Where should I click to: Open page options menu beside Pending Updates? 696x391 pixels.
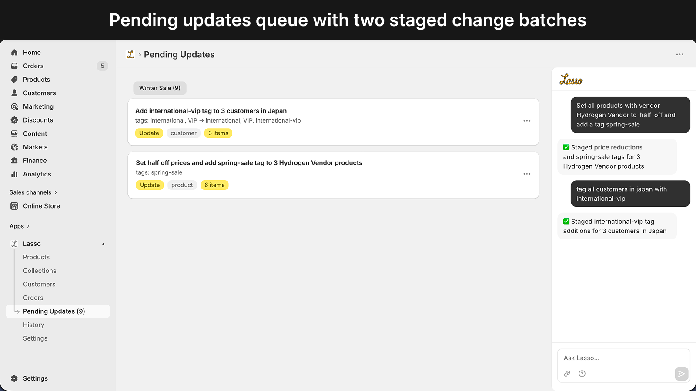coord(680,54)
